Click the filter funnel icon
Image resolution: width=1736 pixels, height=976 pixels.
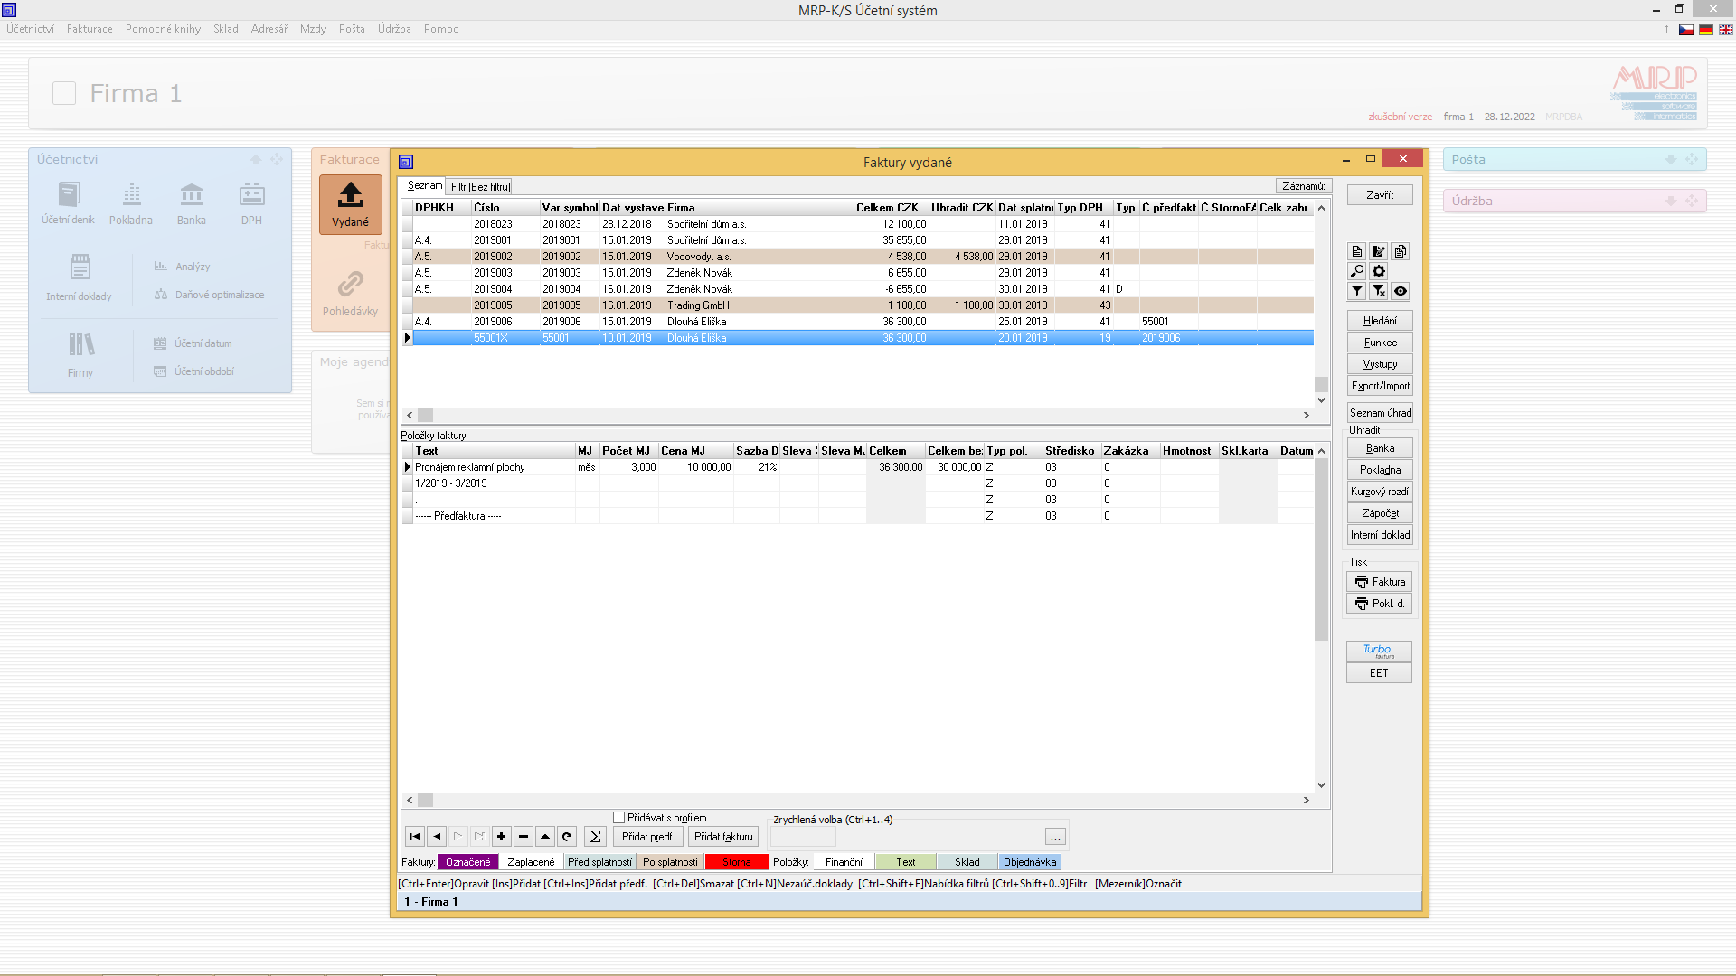(1356, 291)
